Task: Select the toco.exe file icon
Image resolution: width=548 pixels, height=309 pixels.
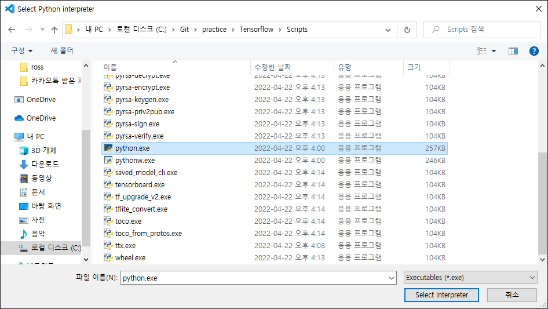Action: click(x=108, y=221)
